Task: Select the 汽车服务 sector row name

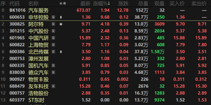Action: (39, 10)
